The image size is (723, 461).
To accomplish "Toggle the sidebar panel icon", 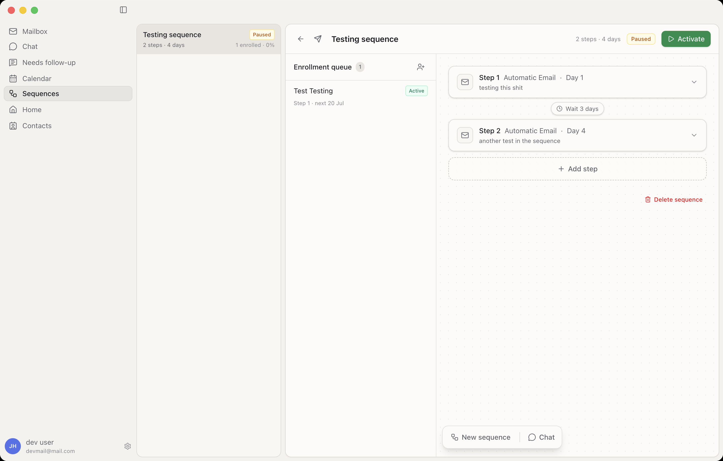I will point(123,10).
